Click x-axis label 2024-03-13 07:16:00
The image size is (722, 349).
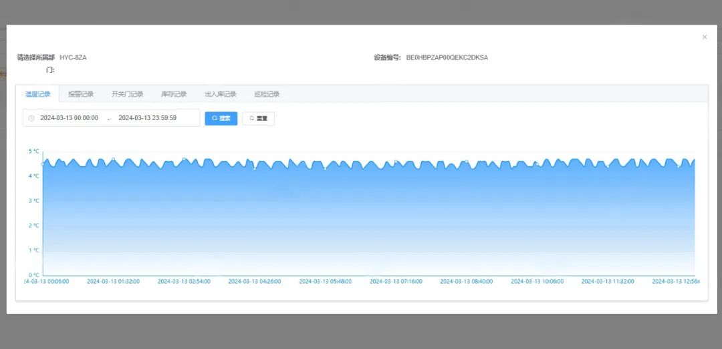click(396, 282)
